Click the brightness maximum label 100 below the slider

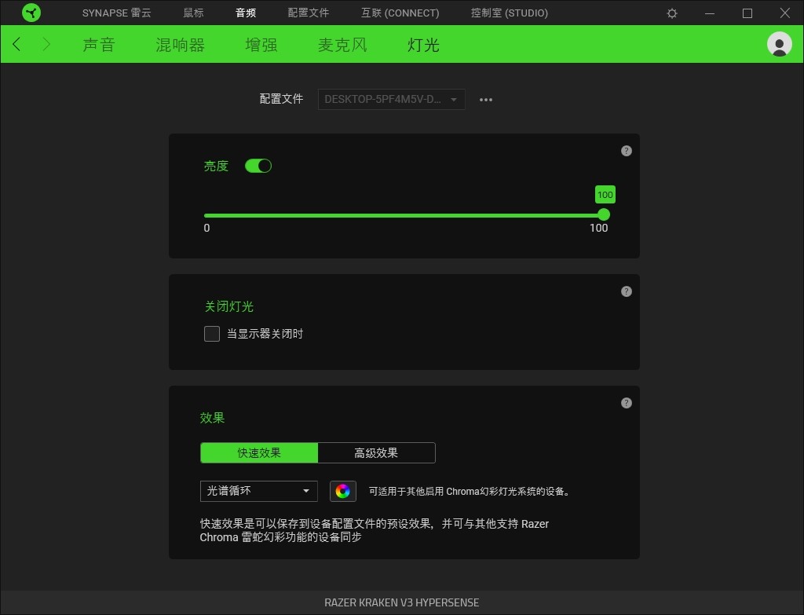[598, 229]
